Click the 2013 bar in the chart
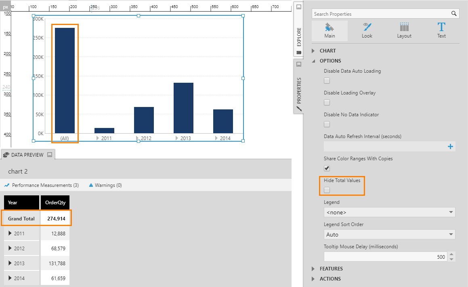Image resolution: width=468 pixels, height=287 pixels. point(183,108)
